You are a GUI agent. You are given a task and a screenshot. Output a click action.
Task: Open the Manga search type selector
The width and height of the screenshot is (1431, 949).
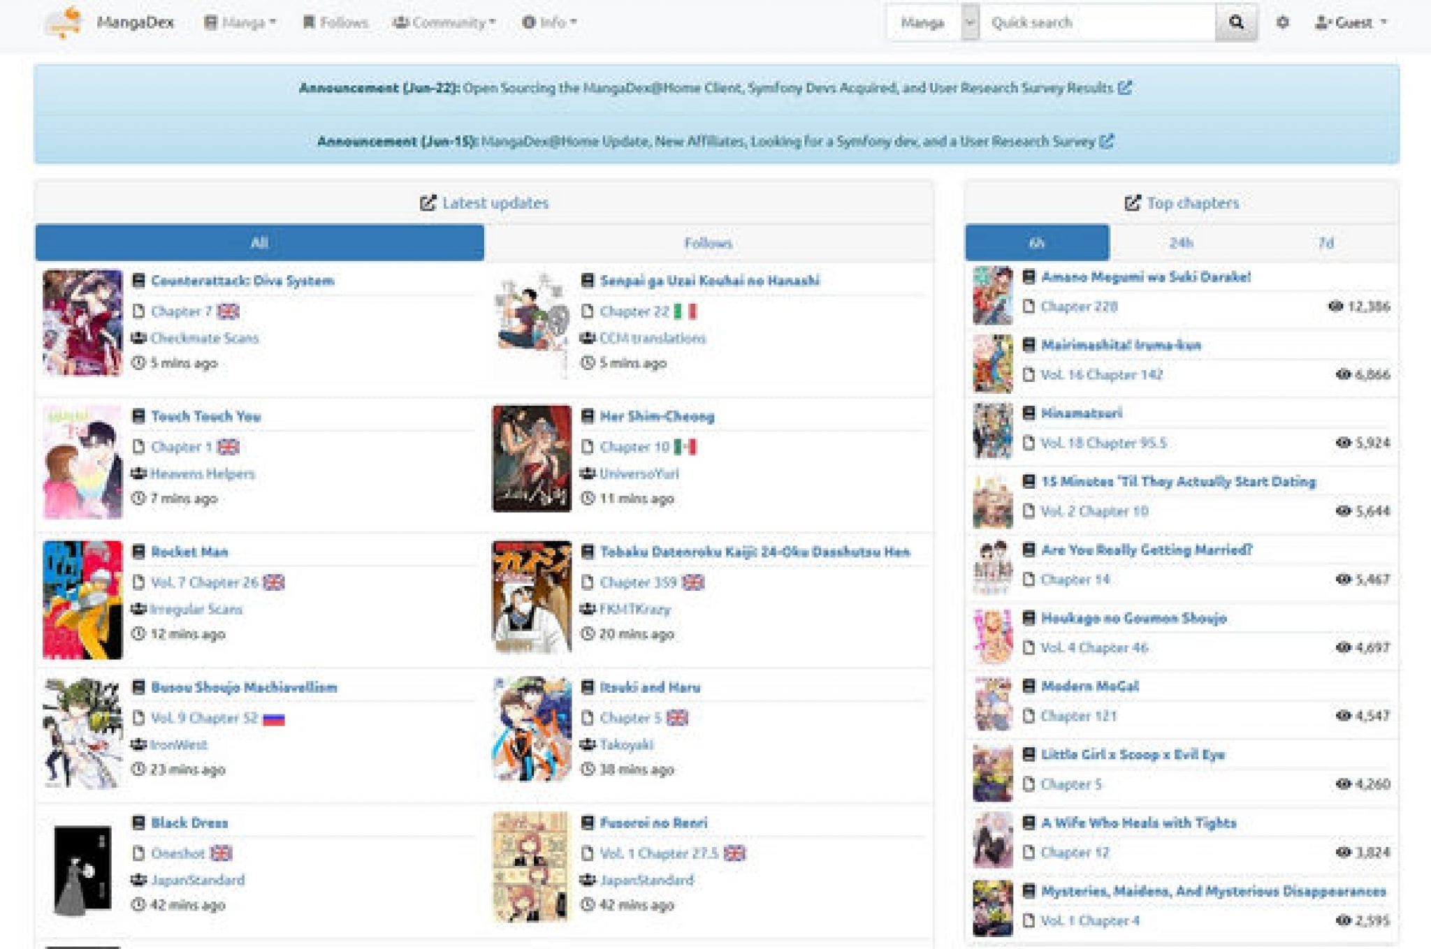click(x=934, y=22)
